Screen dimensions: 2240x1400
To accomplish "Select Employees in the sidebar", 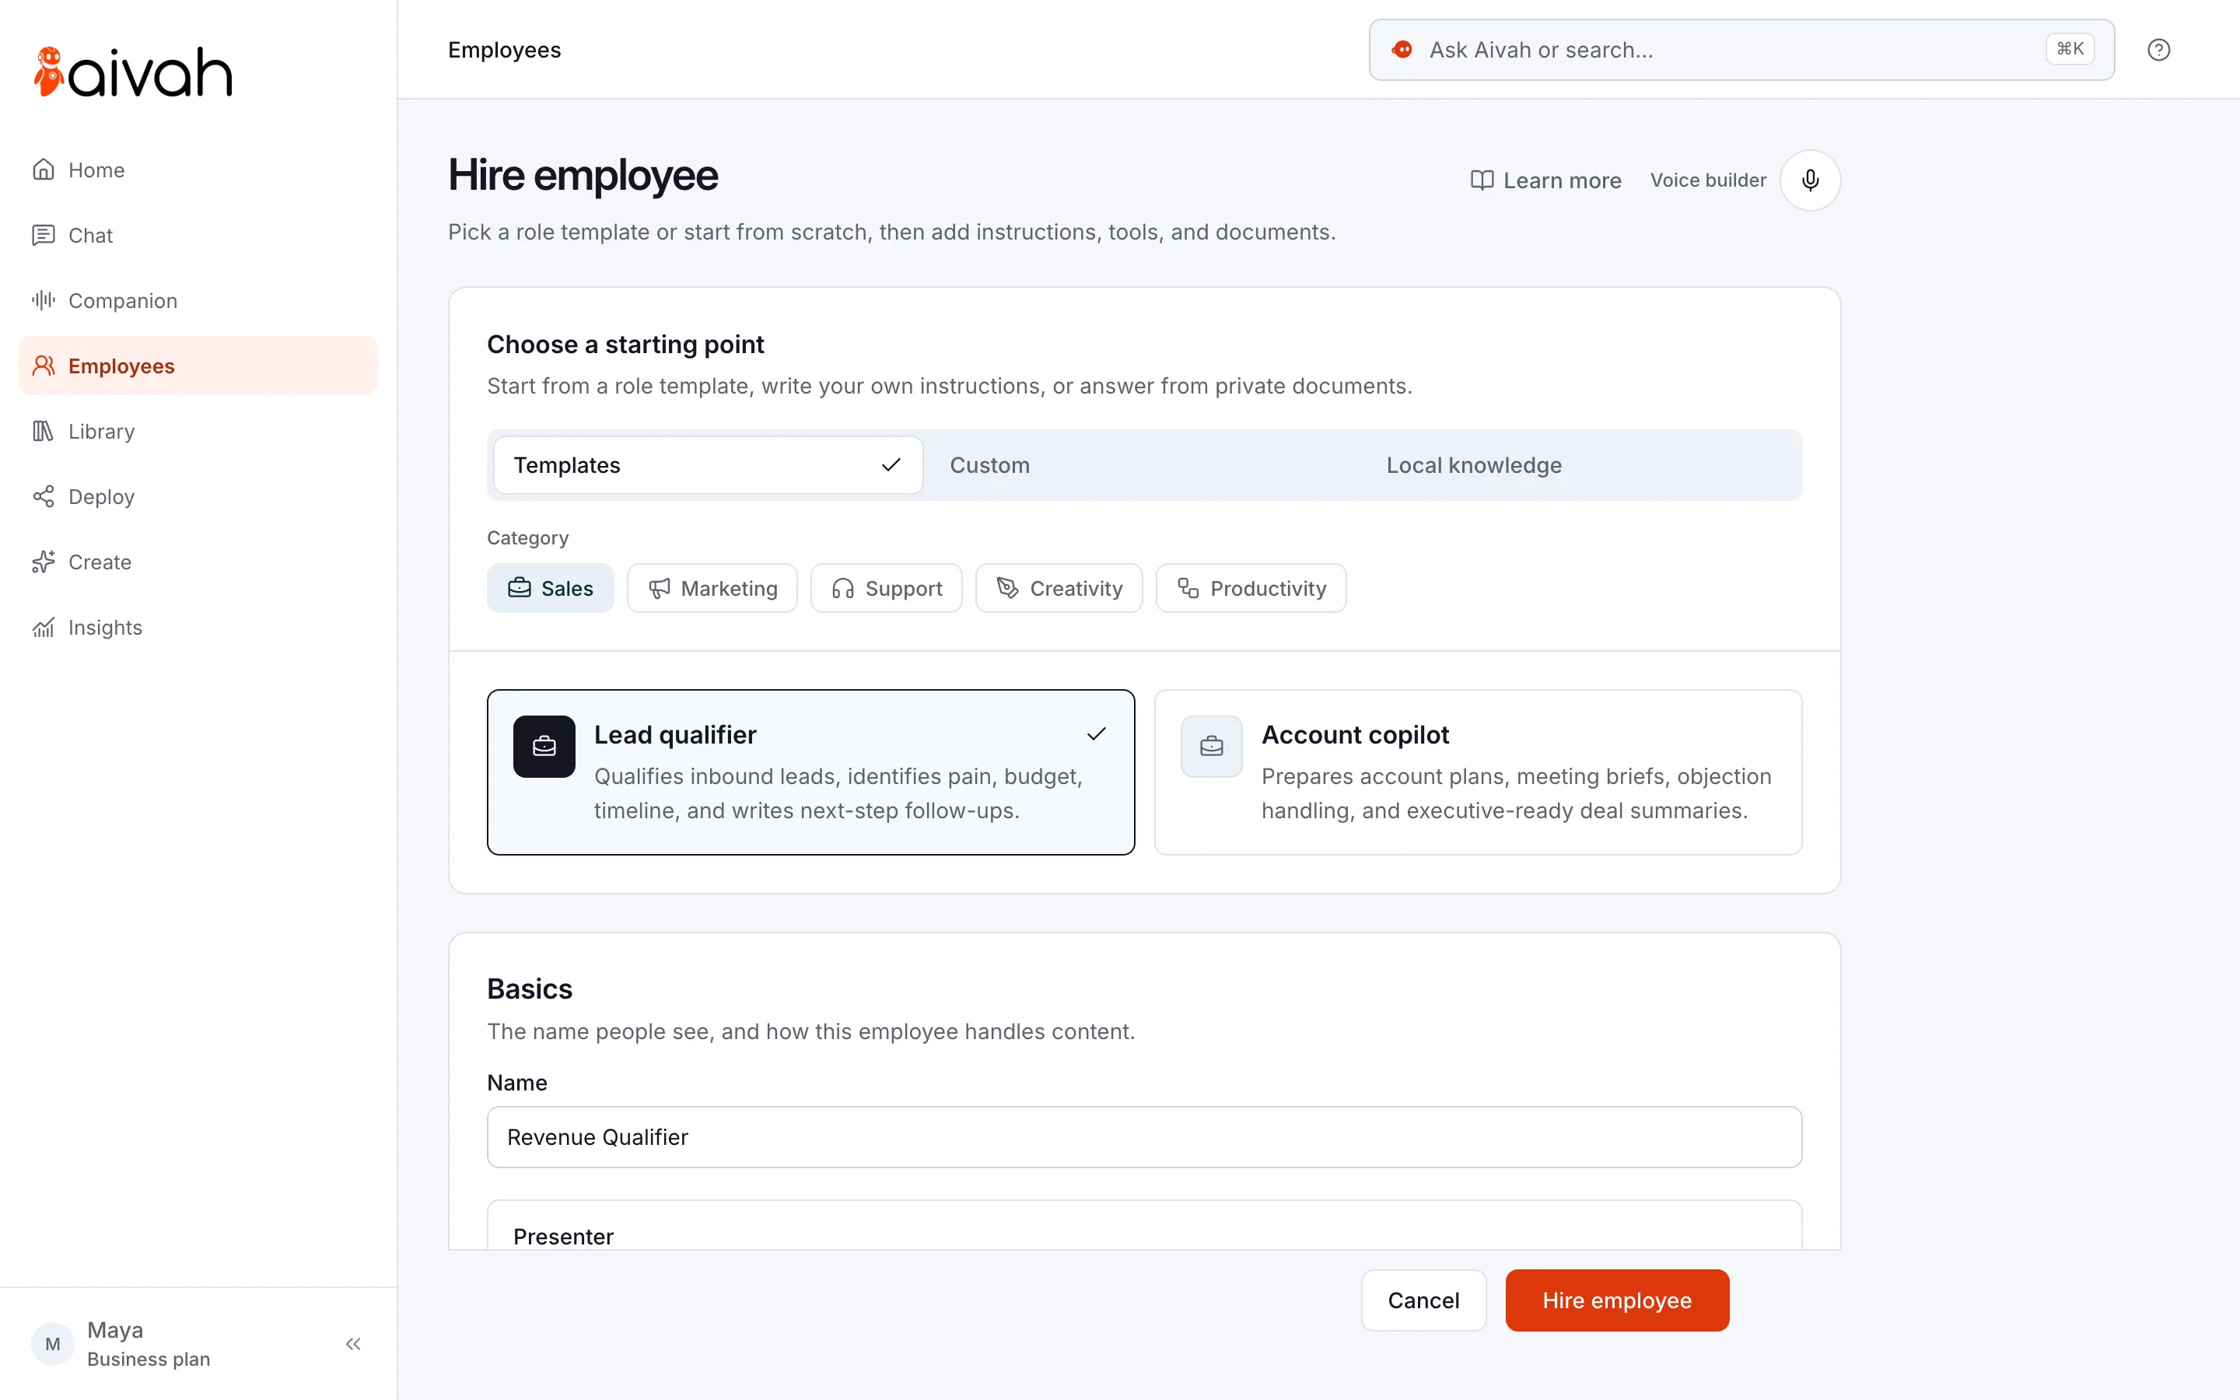I will [198, 366].
